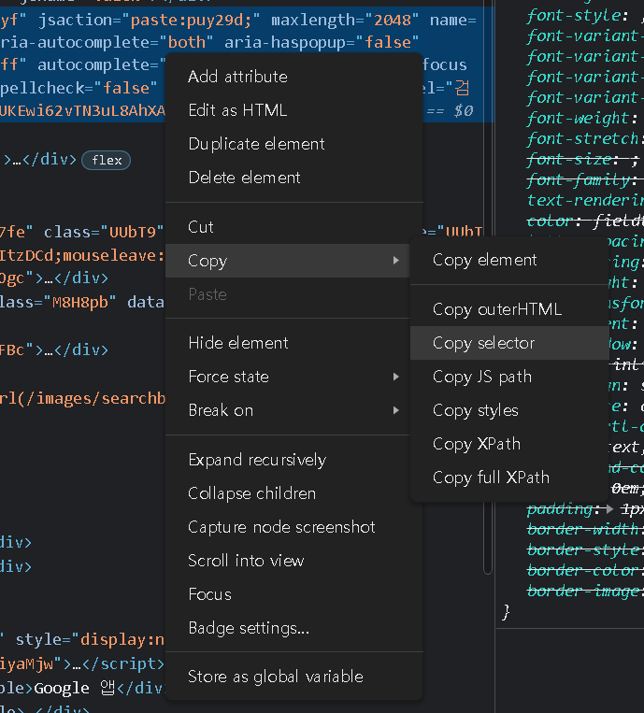Click border-style property in Styles
The width and height of the screenshot is (644, 713).
[582, 549]
